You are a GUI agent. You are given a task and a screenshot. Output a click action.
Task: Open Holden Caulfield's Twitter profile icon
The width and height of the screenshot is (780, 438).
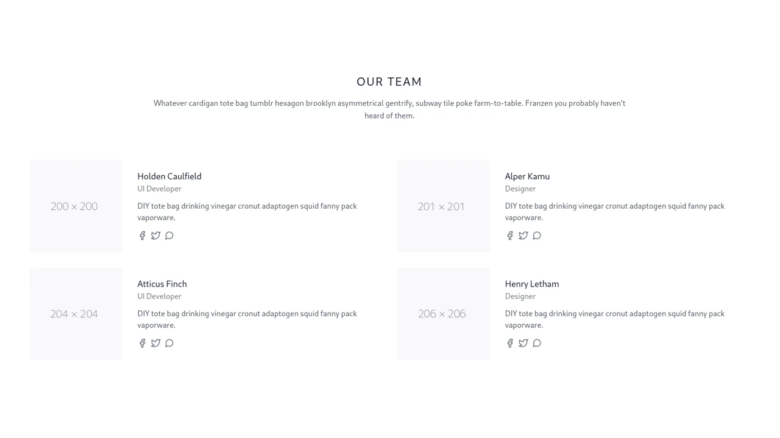[155, 235]
